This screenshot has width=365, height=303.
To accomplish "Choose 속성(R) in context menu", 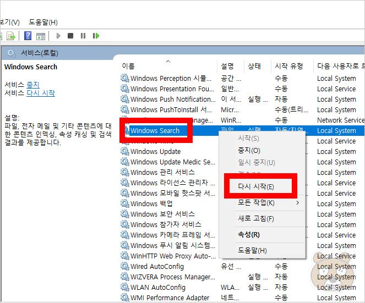I will tap(249, 234).
